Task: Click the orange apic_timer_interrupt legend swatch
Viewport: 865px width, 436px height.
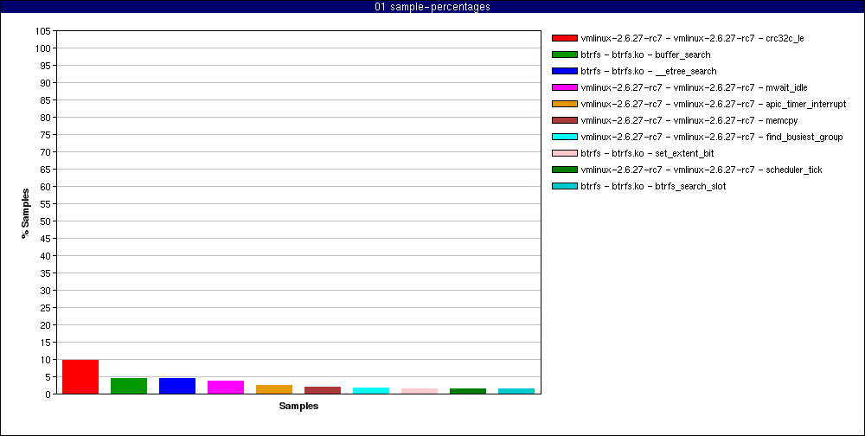Action: 564,104
